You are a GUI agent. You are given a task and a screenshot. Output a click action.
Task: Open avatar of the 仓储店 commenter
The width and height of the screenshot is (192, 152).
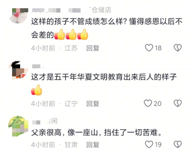[x=19, y=16]
